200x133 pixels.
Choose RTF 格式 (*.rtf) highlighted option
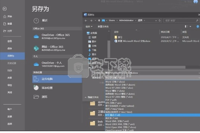pyautogui.click(x=152, y=115)
